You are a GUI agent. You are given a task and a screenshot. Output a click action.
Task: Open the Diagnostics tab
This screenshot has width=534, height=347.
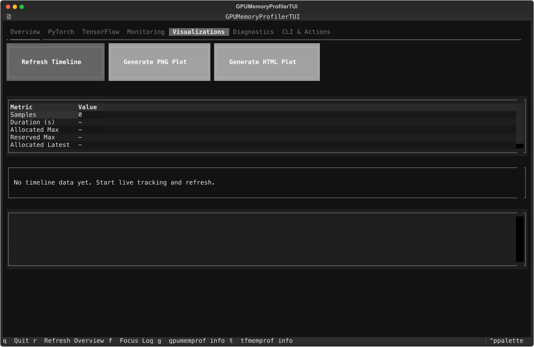click(253, 32)
